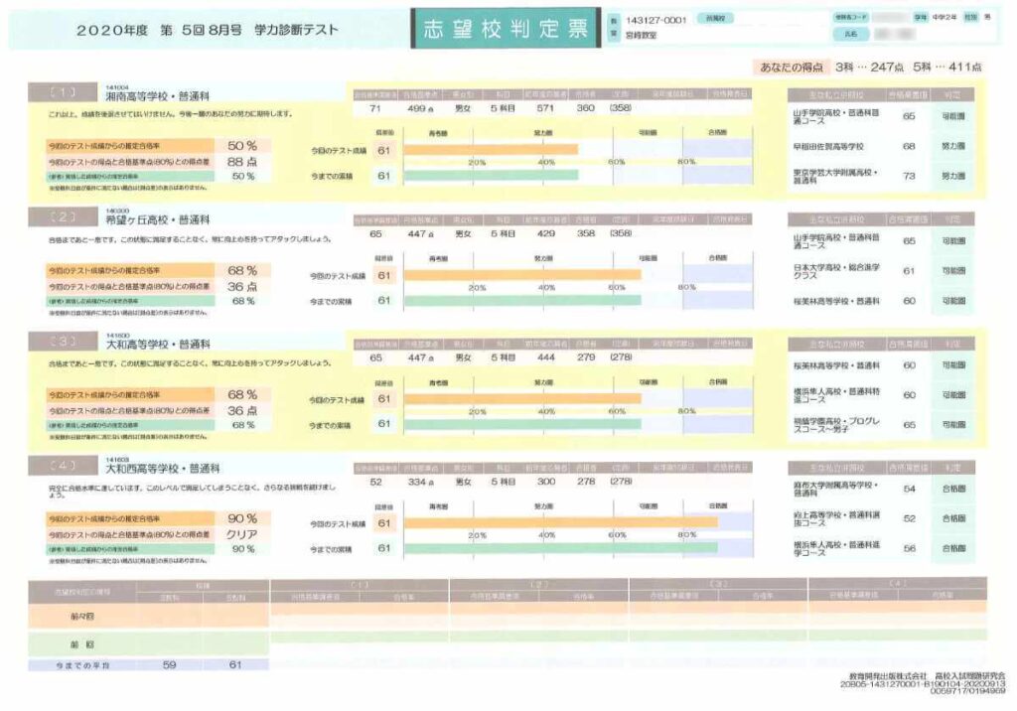
Task: Click the [4] badge beside 大和西高等学校
Action: coord(62,466)
